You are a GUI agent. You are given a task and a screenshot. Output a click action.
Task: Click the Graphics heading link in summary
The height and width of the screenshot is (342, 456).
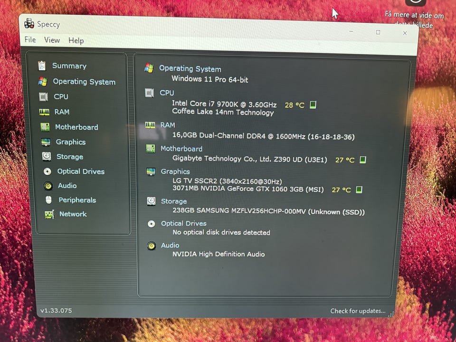(x=175, y=171)
